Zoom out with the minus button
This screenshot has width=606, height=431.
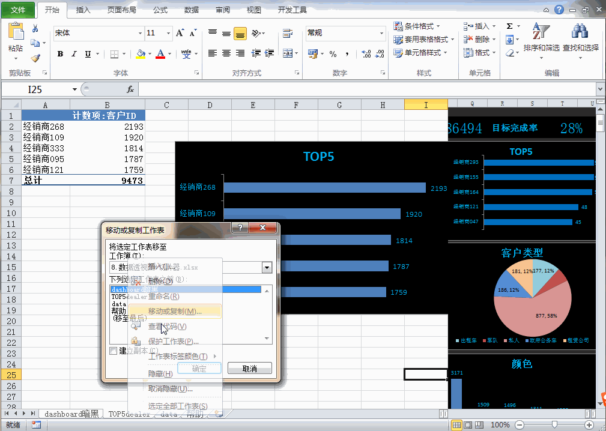tap(520, 425)
